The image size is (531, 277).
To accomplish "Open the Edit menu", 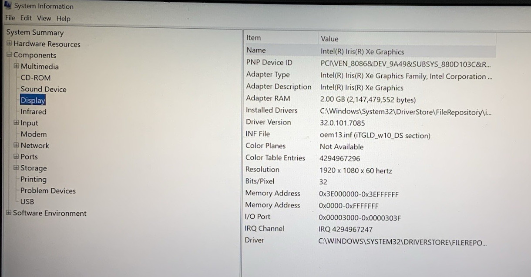I will point(26,18).
